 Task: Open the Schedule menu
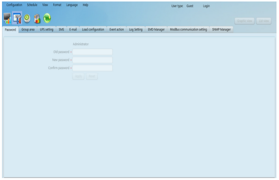click(x=32, y=5)
